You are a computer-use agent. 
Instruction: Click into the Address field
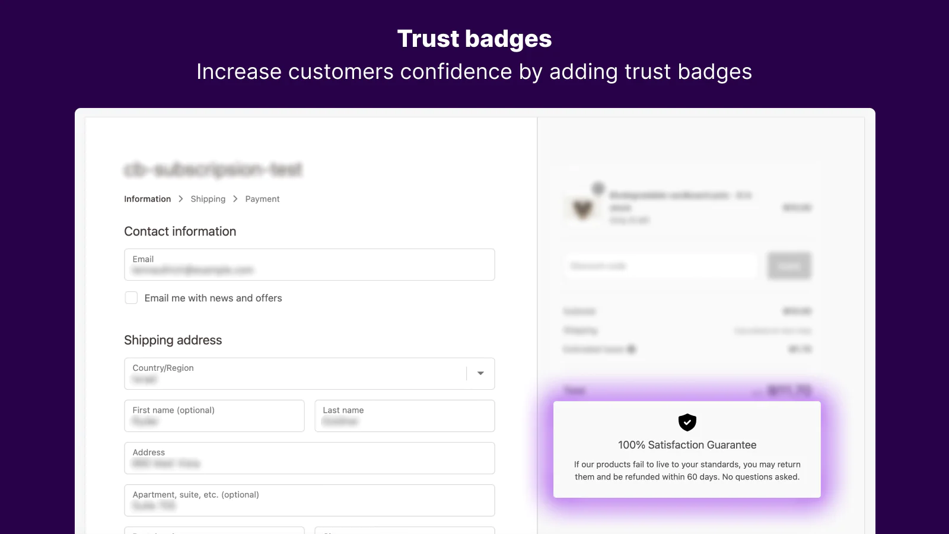pyautogui.click(x=309, y=458)
